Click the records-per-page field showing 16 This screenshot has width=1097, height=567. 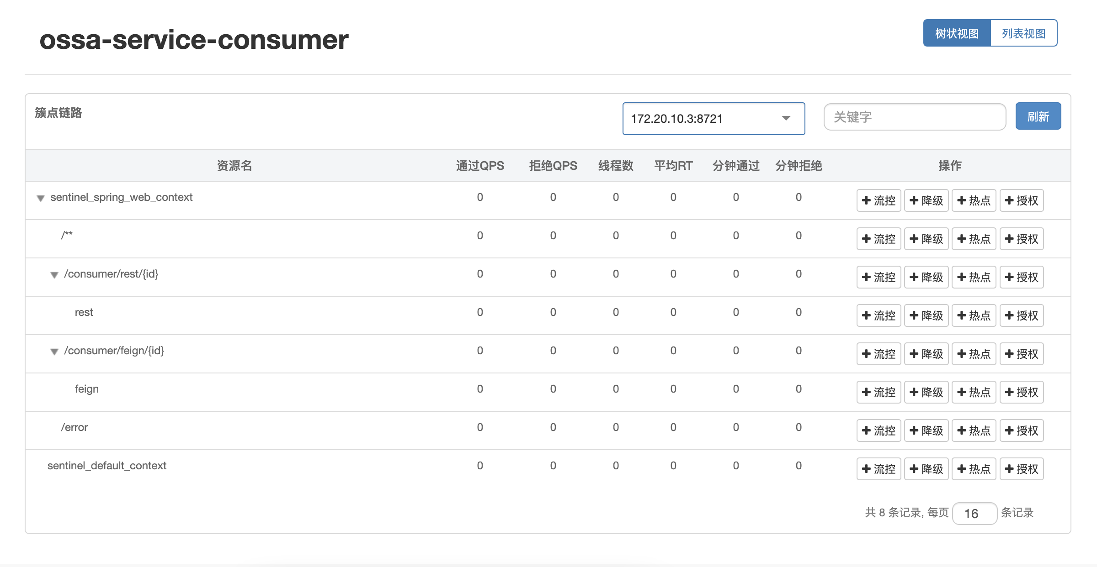[x=975, y=514]
